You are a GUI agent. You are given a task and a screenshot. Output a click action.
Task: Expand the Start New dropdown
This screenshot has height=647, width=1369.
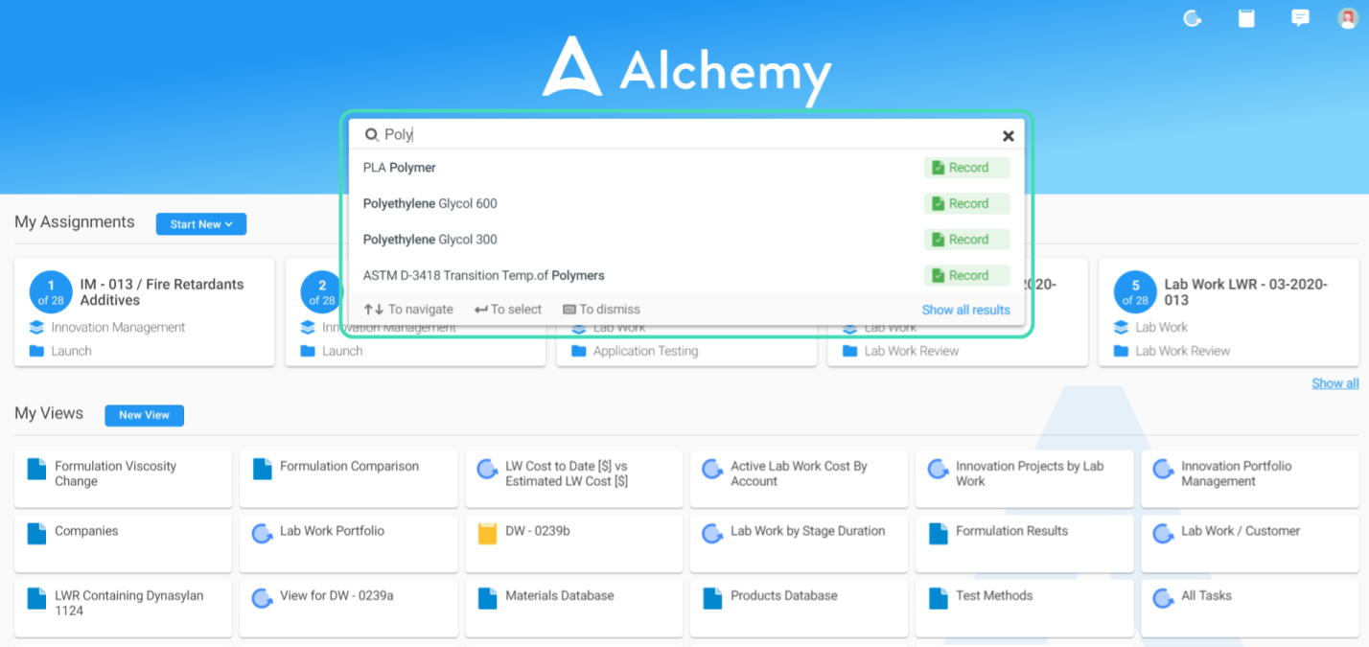[x=201, y=224]
